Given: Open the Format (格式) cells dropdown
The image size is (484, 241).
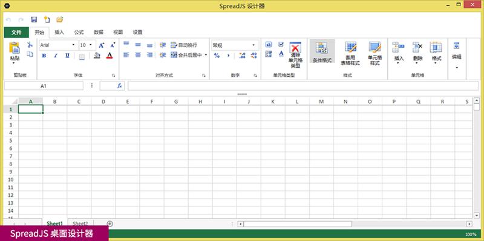Looking at the screenshot, I should click(x=436, y=53).
